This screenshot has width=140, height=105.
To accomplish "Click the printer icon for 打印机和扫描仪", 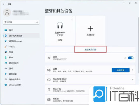I will point(49,80).
